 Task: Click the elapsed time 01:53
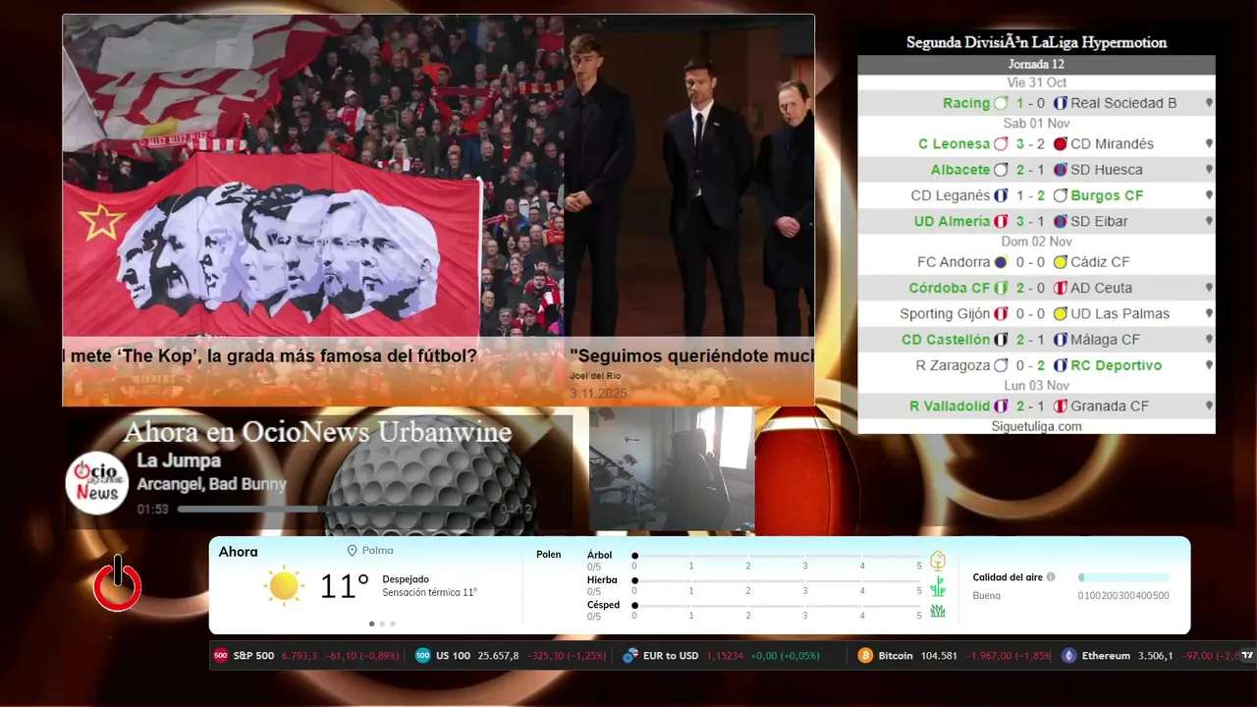pyautogui.click(x=152, y=510)
